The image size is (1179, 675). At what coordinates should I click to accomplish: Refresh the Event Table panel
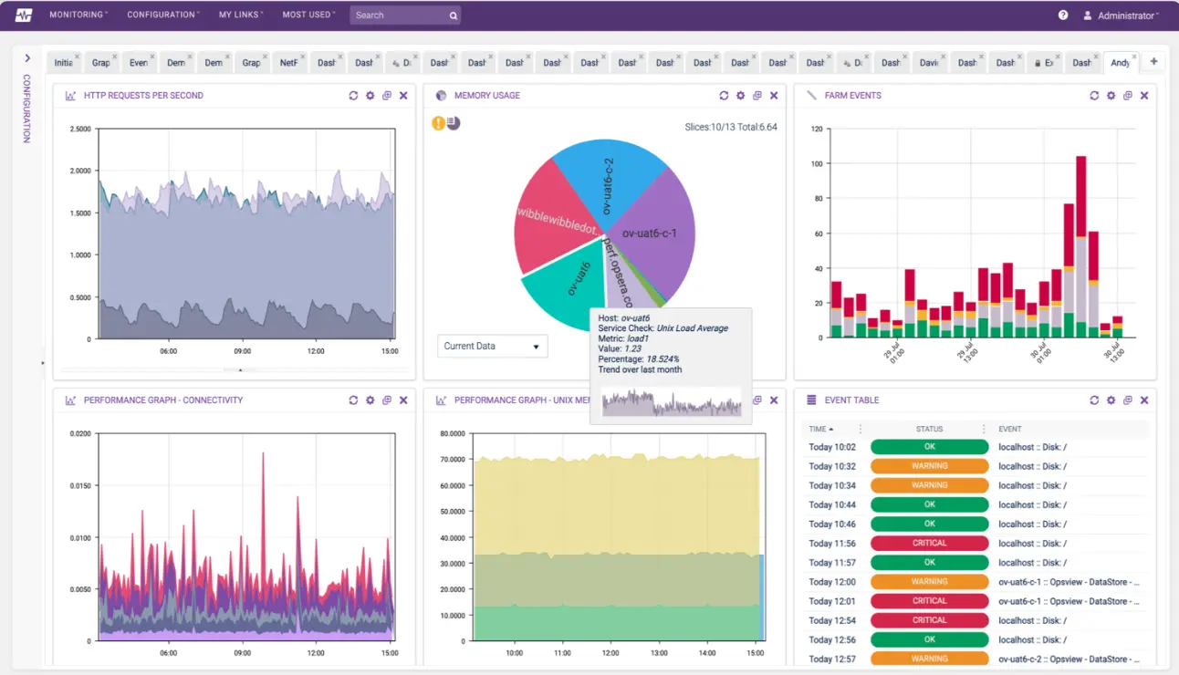pos(1094,400)
